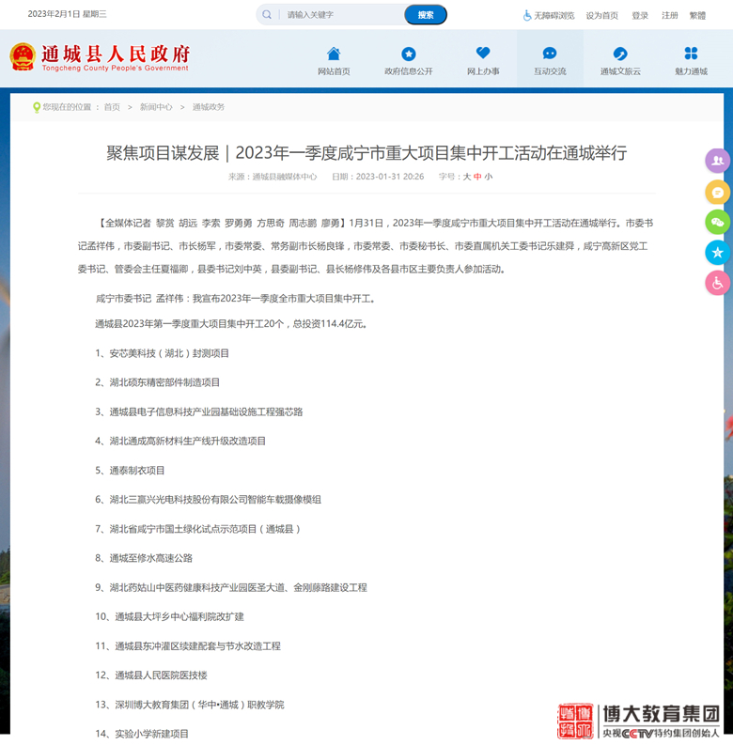Open 通城文旅云 menu item
Image resolution: width=733 pixels, height=745 pixels.
coord(620,71)
